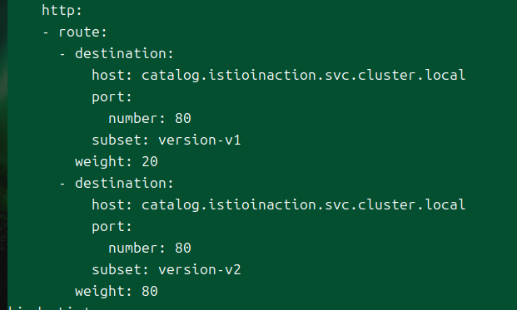Viewport: 517px width, 310px height.
Task: Click the hostname value above subset version-v1's port
Action: 303,76
